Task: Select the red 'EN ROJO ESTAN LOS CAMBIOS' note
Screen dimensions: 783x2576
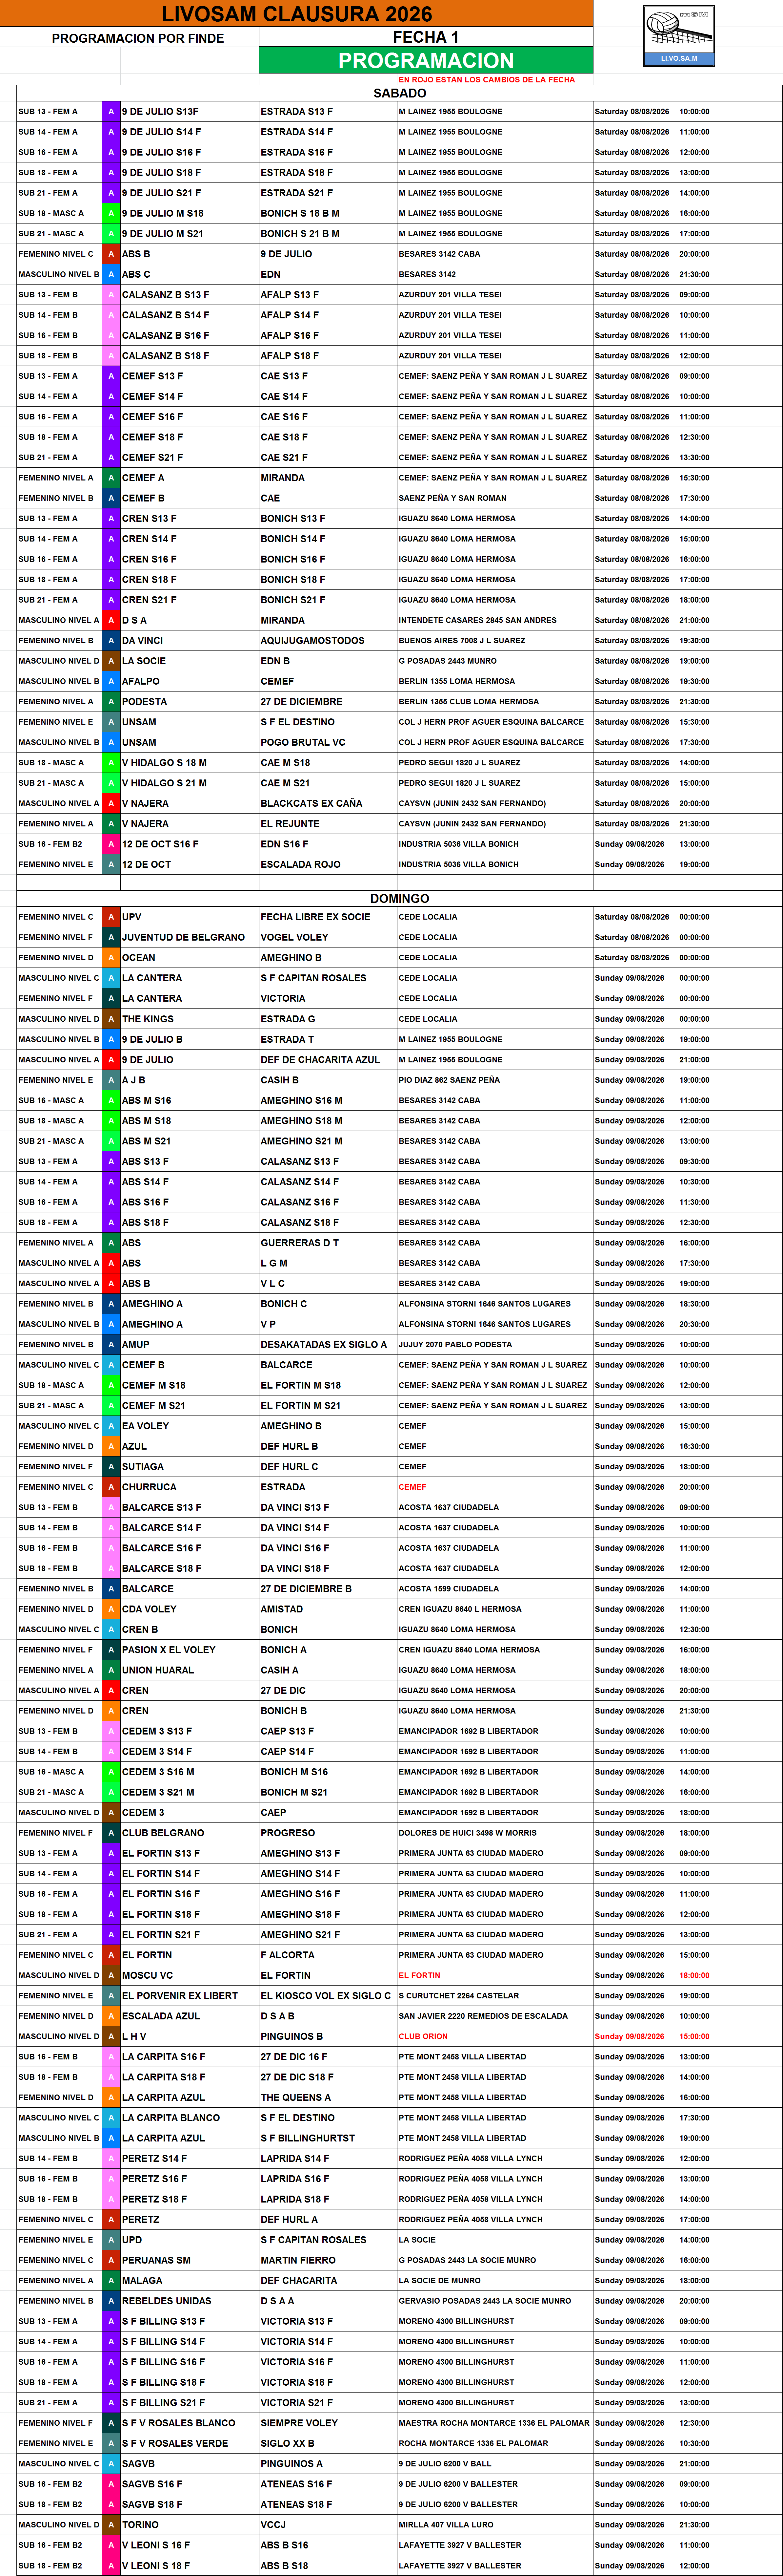Action: [486, 80]
